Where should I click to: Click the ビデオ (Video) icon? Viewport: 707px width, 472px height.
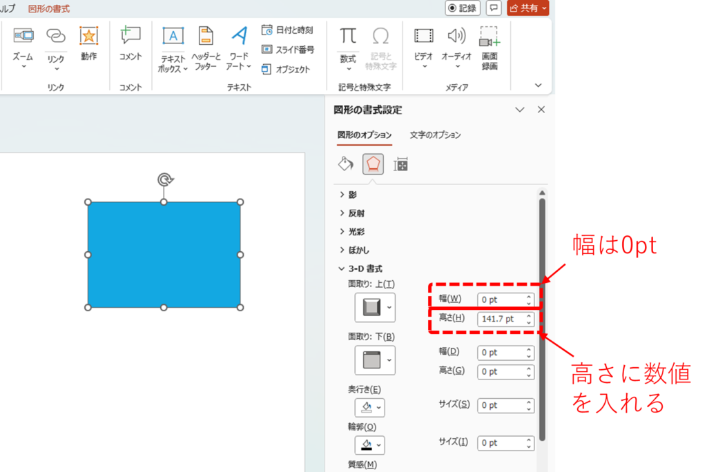(x=423, y=37)
